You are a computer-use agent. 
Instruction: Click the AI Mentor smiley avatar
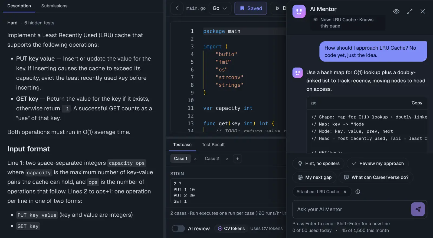299,11
